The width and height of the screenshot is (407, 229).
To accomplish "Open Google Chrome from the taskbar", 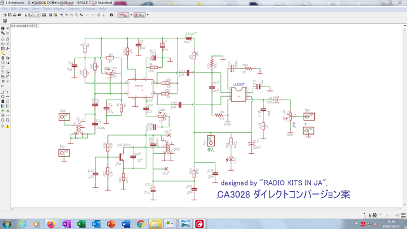I will (x=141, y=224).
